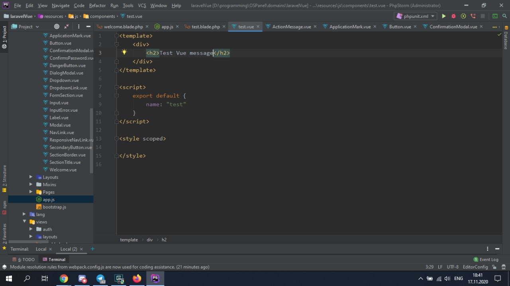
Task: Close the Local (2) terminal tab
Action: pos(81,249)
